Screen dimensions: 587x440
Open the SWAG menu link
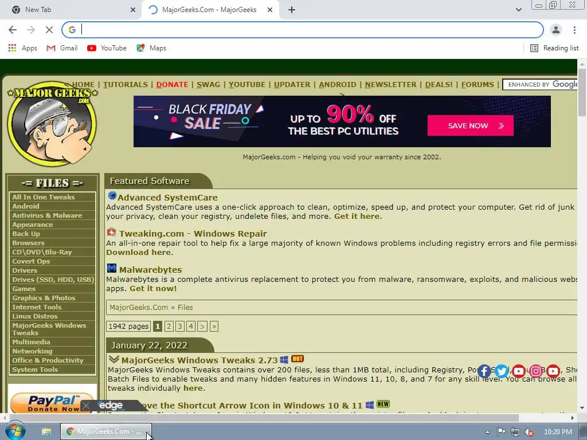point(209,85)
